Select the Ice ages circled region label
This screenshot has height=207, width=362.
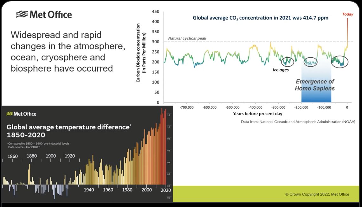(281, 70)
